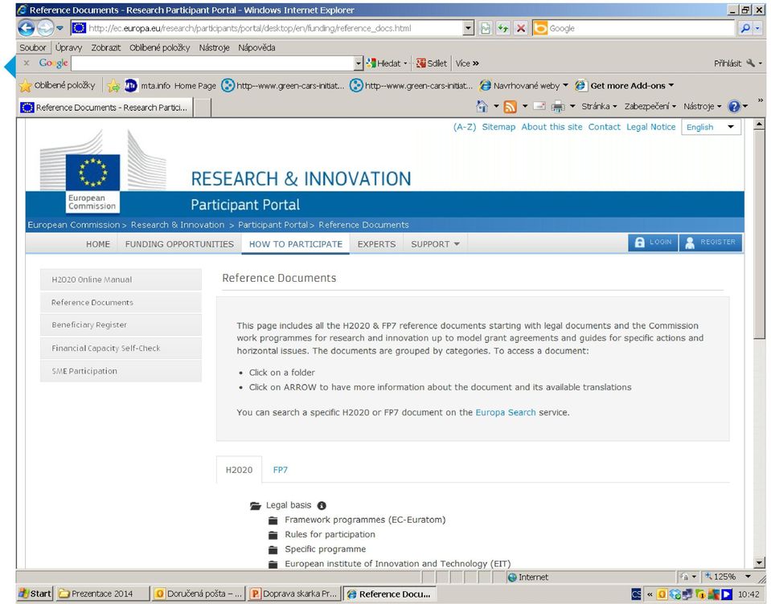The height and width of the screenshot is (604, 771).
Task: Click the page vertical scrollbar down arrow
Action: (x=759, y=563)
